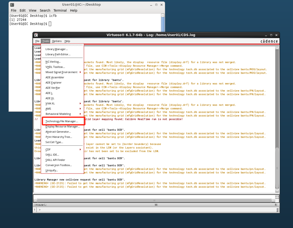Select Display Resource Manager entry

click(x=63, y=126)
